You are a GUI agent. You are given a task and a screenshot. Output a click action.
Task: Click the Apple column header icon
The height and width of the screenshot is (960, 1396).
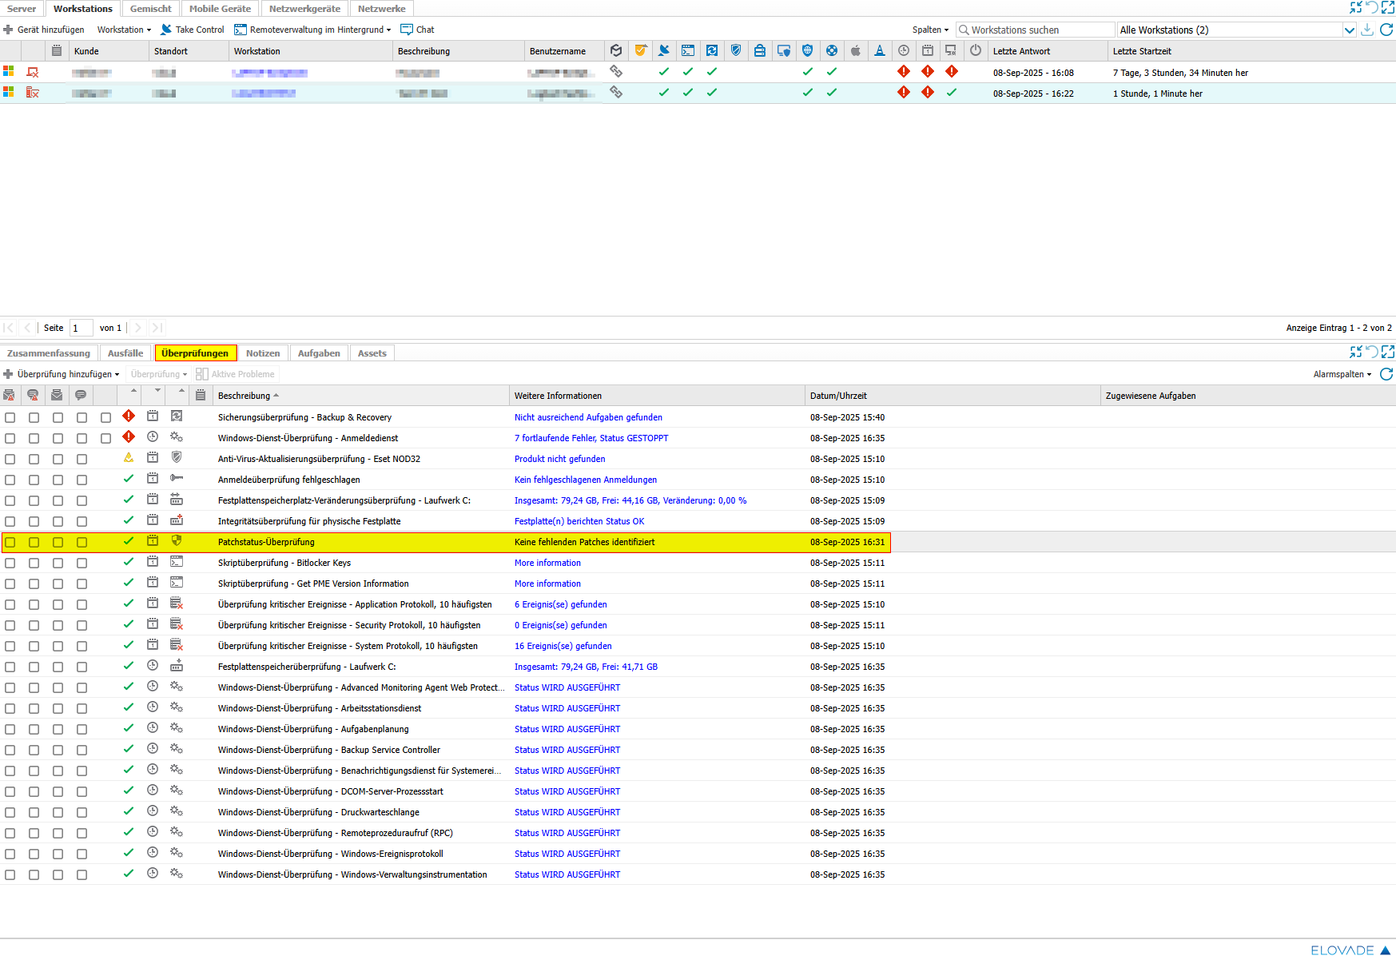[855, 51]
